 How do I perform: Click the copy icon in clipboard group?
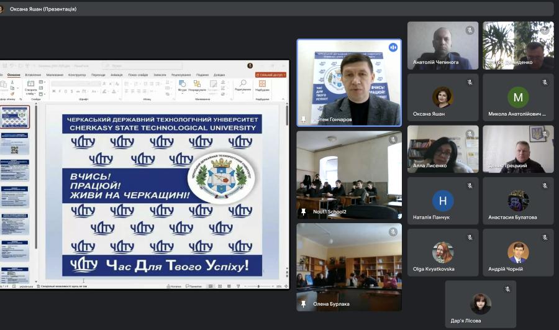(x=12, y=88)
